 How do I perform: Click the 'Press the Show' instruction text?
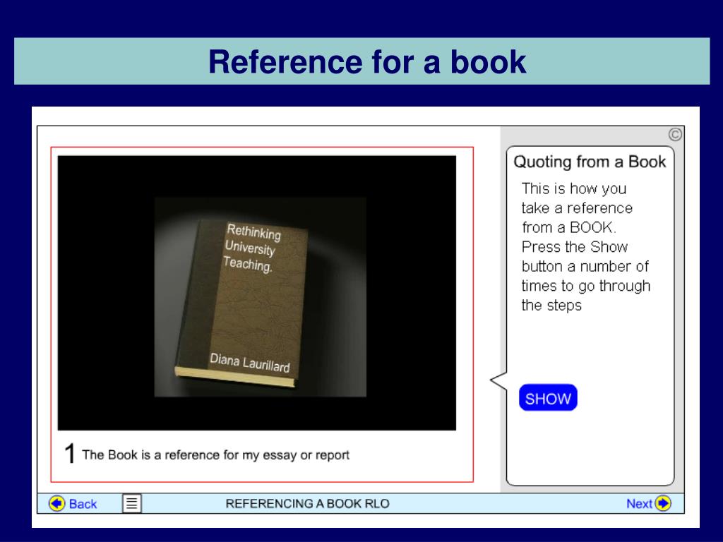click(575, 247)
